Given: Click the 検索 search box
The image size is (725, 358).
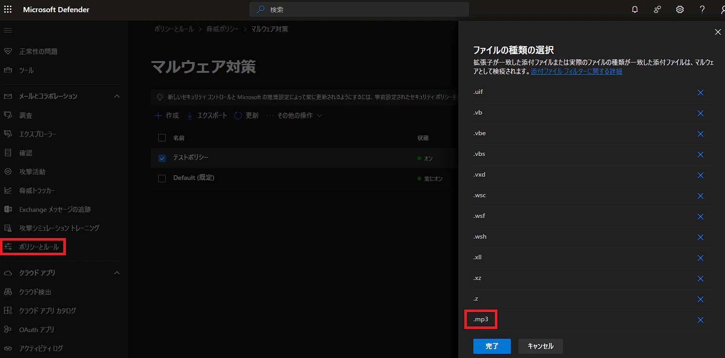Looking at the screenshot, I should [x=359, y=9].
